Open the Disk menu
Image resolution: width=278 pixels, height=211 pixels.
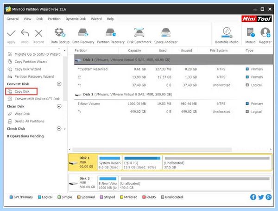[x=39, y=19]
